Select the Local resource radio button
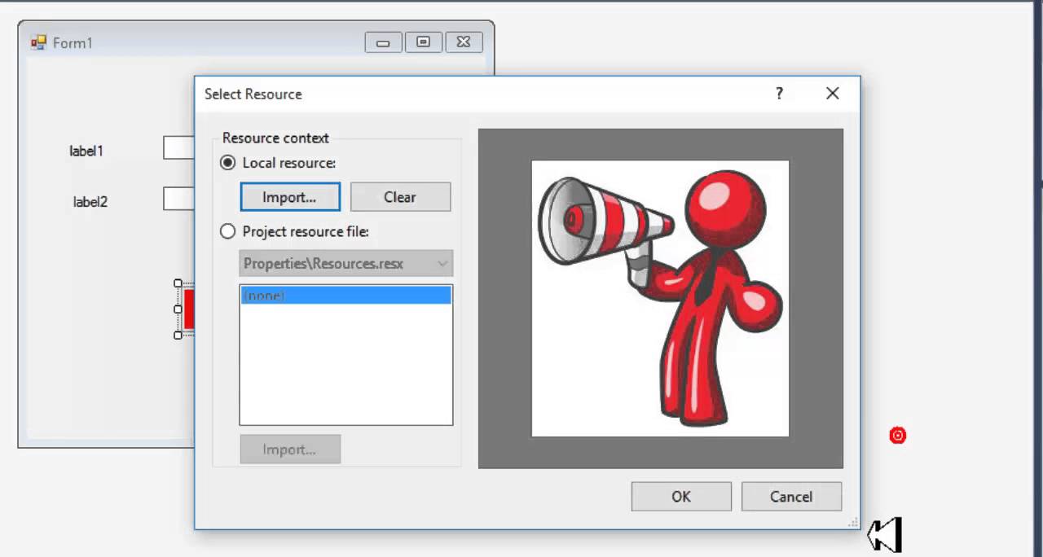 pos(228,163)
